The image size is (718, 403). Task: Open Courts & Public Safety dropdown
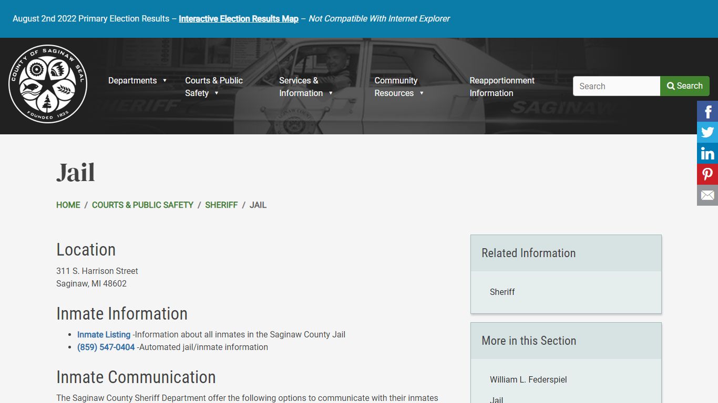214,87
